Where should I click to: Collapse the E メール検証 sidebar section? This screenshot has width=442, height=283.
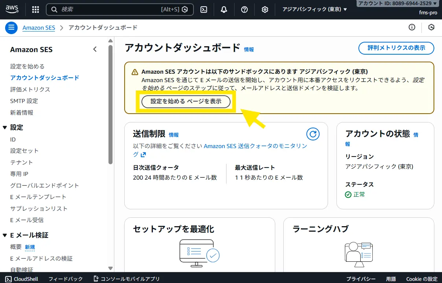point(5,235)
